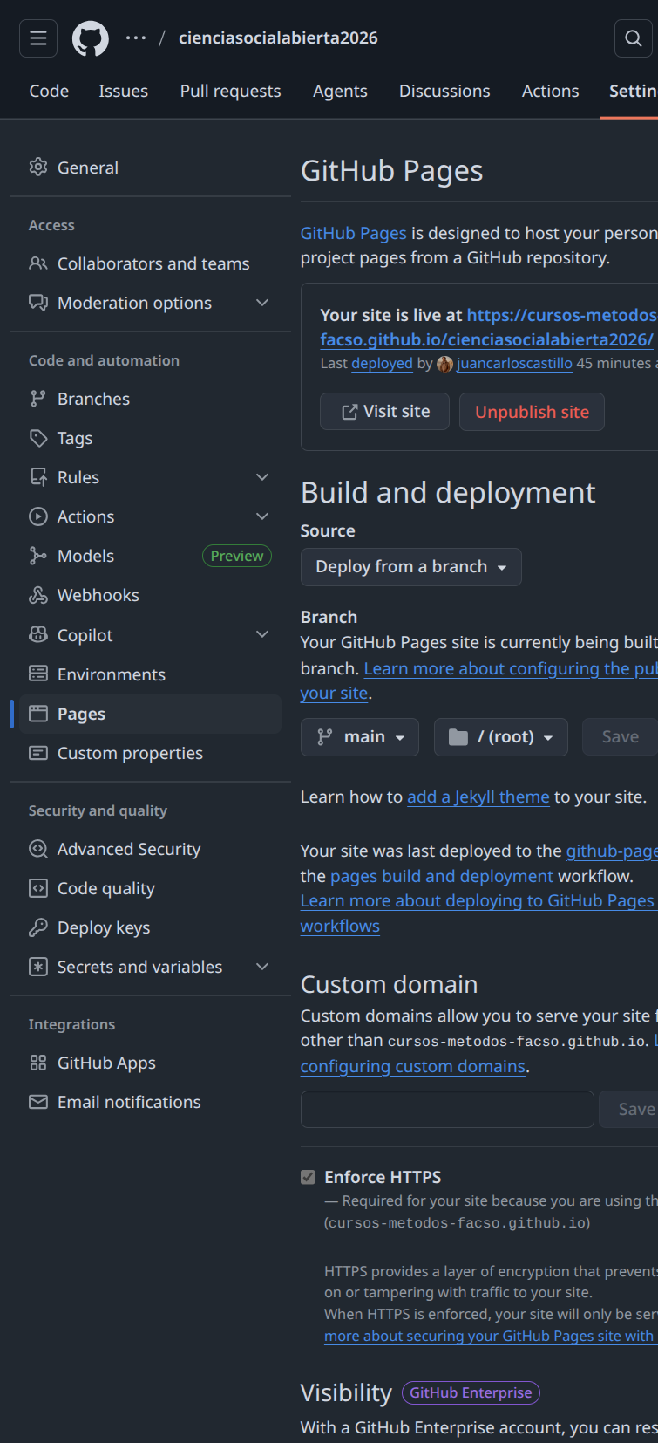This screenshot has height=1443, width=658.
Task: Go to GitHub home via Octocat logo
Action: pos(91,38)
